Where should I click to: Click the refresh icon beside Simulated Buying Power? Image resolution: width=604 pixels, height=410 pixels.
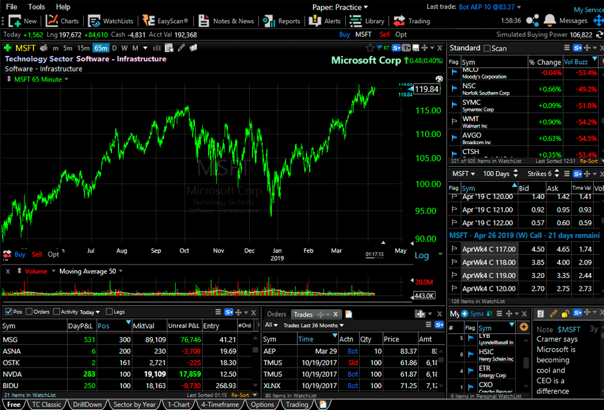click(x=599, y=35)
